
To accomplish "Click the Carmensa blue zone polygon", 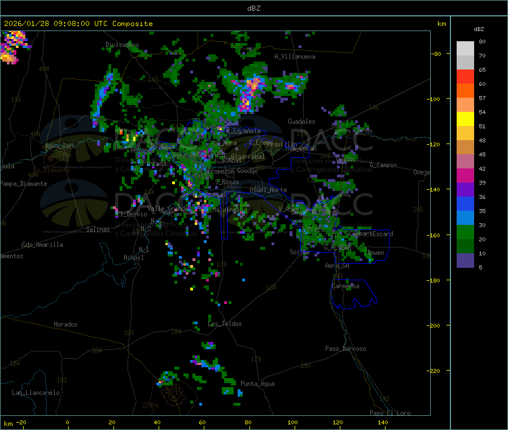I will coord(353,294).
